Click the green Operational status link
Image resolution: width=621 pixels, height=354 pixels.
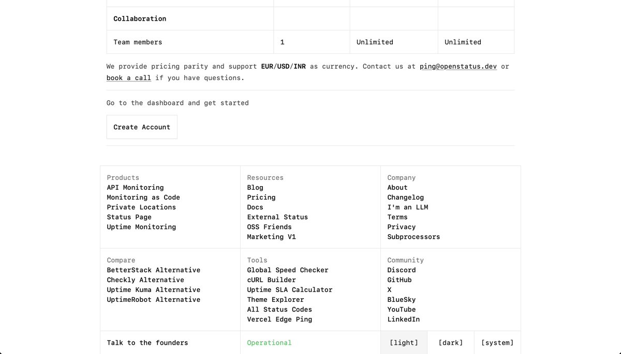coord(269,343)
